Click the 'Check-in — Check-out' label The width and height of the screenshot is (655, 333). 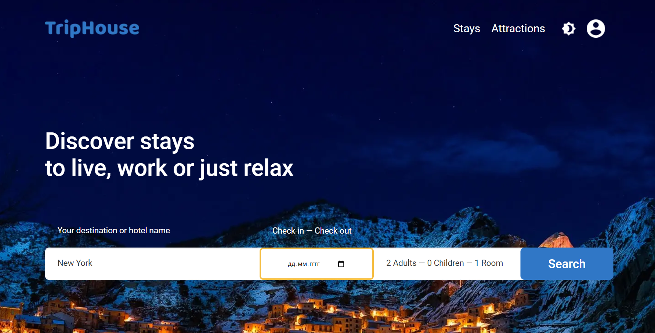(x=312, y=231)
